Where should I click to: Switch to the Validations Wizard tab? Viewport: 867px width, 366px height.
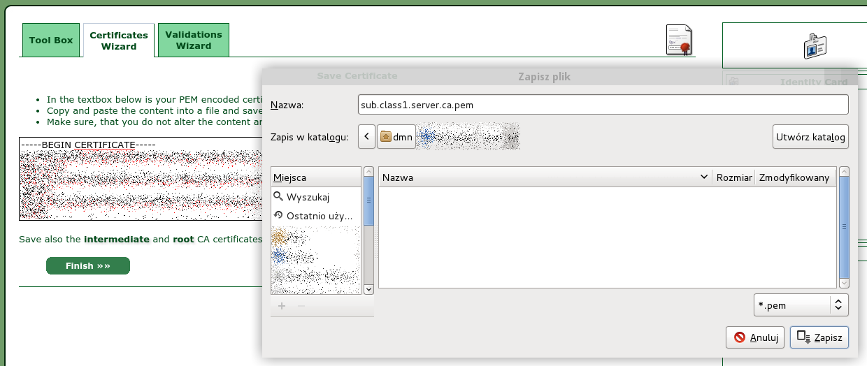(194, 41)
